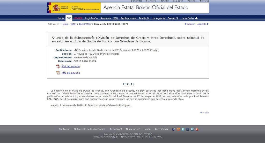Image resolution: width=265 pixels, height=149 pixels.
Task: Open the mobile version icon in footer
Action: coord(174,129)
